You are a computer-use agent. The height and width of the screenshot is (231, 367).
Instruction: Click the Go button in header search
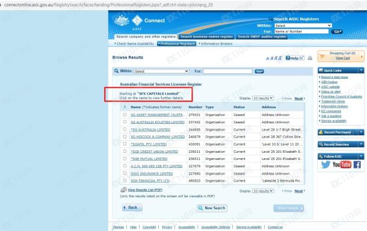coord(337,31)
